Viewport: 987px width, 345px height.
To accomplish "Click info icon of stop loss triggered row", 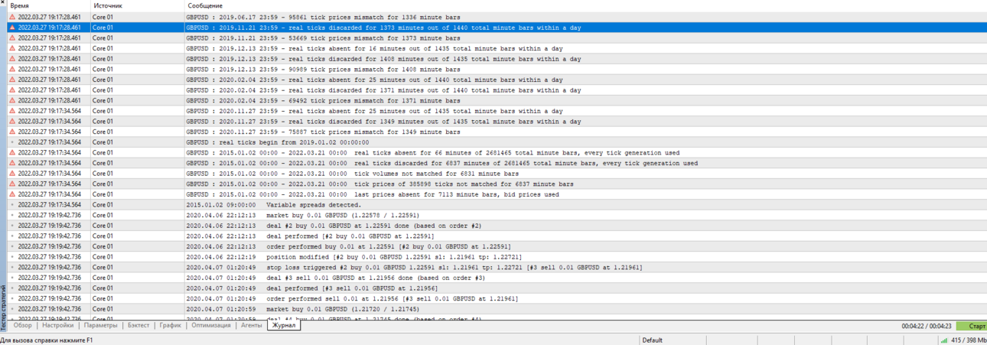I will [x=12, y=267].
